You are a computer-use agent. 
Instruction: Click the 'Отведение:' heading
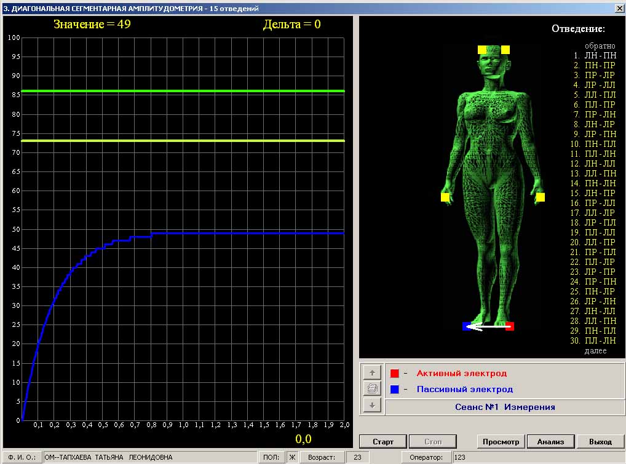pos(578,29)
